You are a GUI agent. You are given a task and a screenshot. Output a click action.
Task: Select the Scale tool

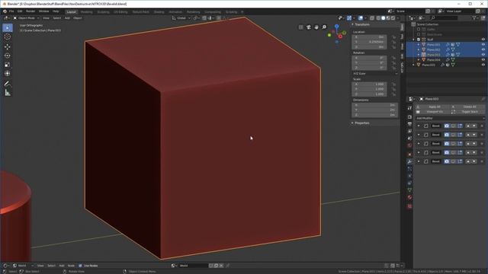8,65
